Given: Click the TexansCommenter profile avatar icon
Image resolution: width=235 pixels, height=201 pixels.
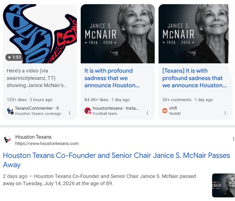Looking at the screenshot, I should click(x=10, y=111).
